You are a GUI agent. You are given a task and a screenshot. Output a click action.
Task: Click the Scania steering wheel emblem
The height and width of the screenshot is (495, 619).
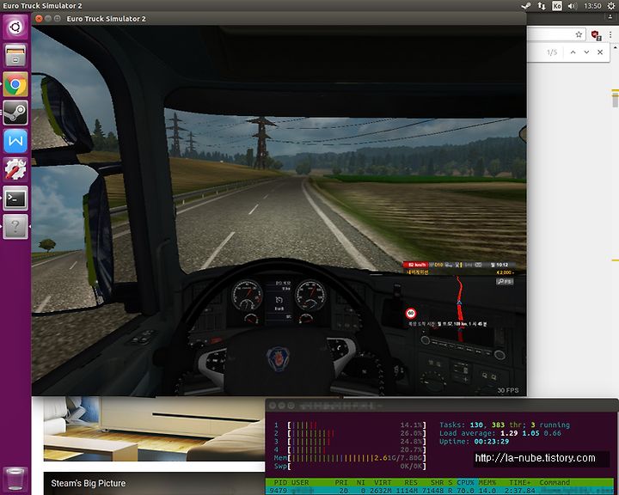(278, 359)
